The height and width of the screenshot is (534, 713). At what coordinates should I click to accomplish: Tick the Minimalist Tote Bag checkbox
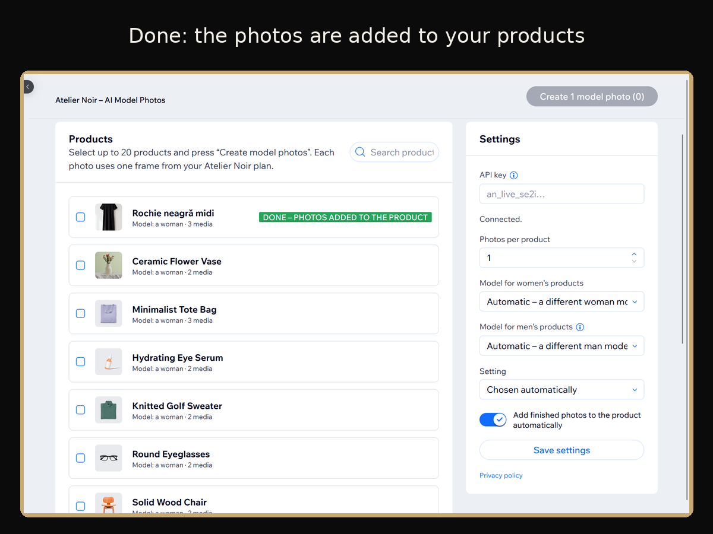(x=81, y=313)
